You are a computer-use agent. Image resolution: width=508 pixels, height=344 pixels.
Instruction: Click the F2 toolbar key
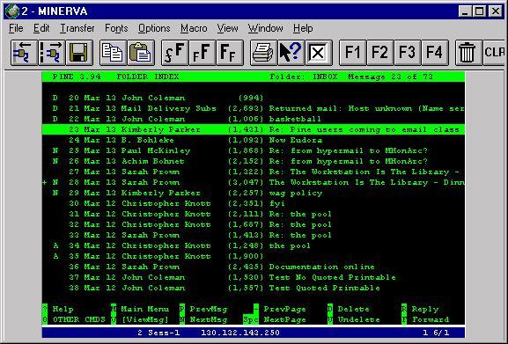(x=380, y=53)
